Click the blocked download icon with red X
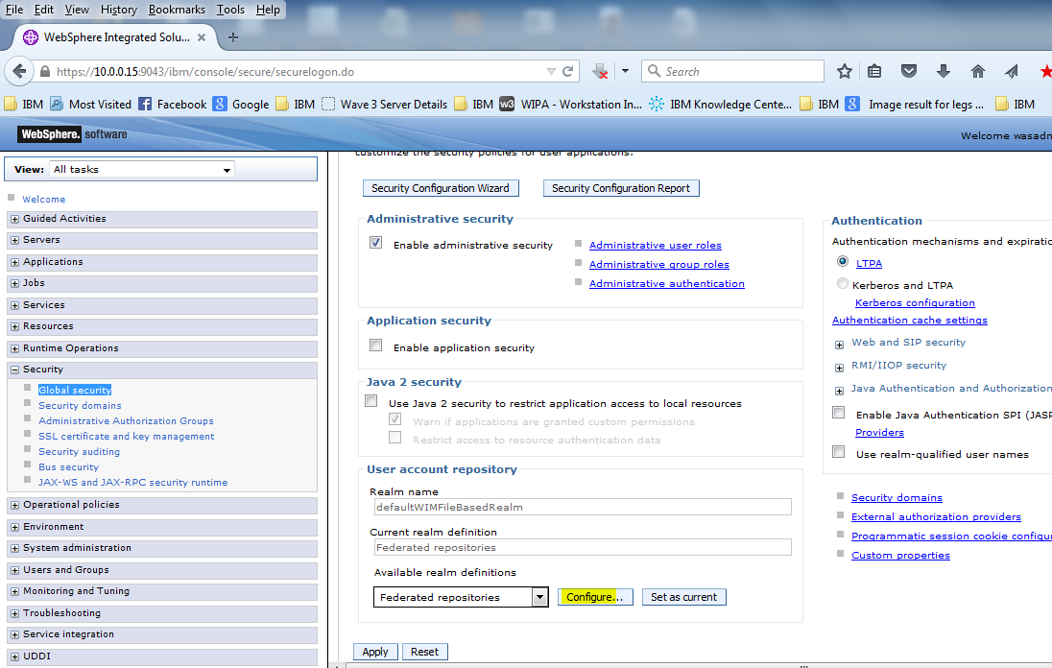Image resolution: width=1052 pixels, height=668 pixels. (x=601, y=71)
